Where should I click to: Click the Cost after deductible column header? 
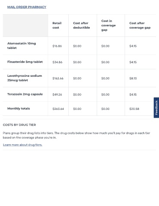pos(82,25)
